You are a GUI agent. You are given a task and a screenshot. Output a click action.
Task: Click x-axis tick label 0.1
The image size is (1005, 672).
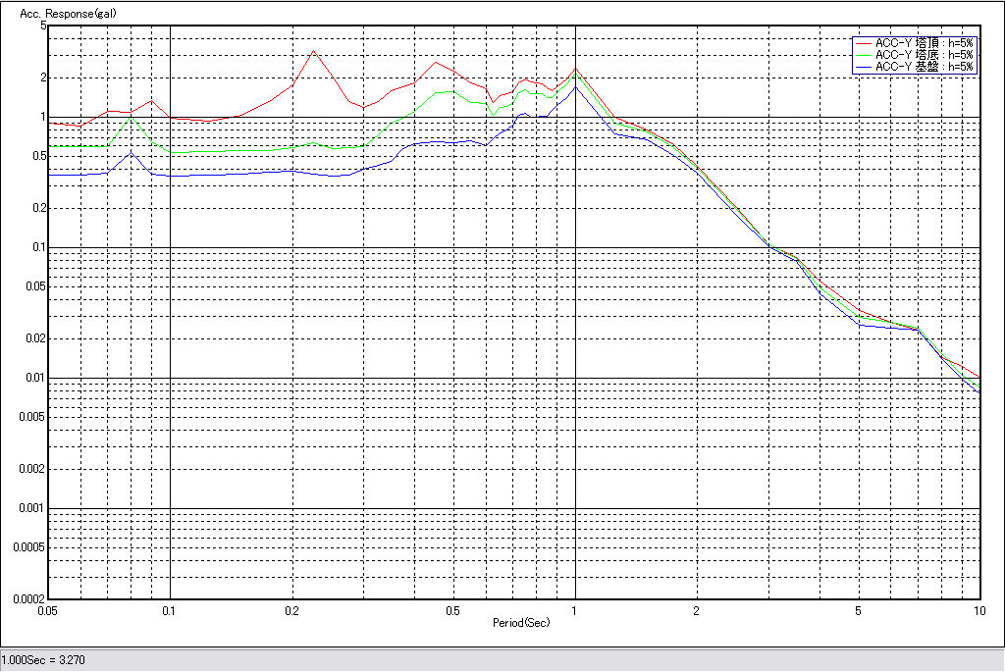pos(170,610)
